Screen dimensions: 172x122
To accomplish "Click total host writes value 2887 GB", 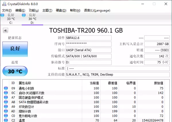I will [157, 44].
